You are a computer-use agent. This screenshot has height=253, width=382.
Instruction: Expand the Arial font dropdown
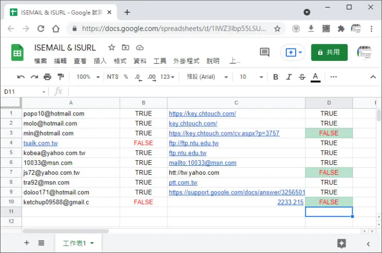(208, 77)
